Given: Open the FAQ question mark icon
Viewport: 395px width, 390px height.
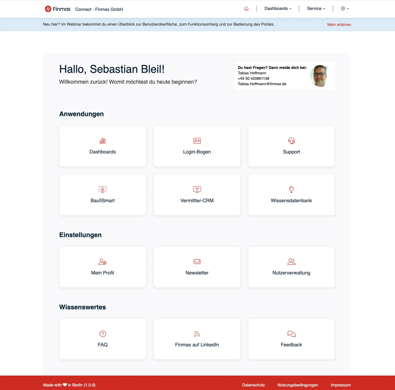Looking at the screenshot, I should 103,334.
